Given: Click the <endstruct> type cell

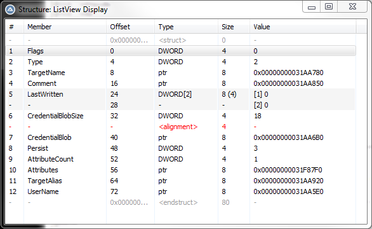Looking at the screenshot, I should tap(178, 202).
